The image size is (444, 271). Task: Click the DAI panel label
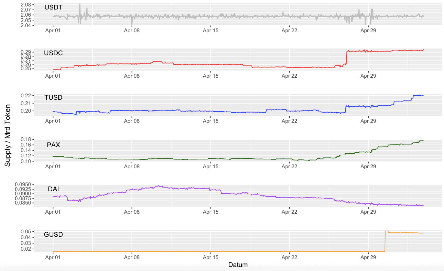click(53, 189)
